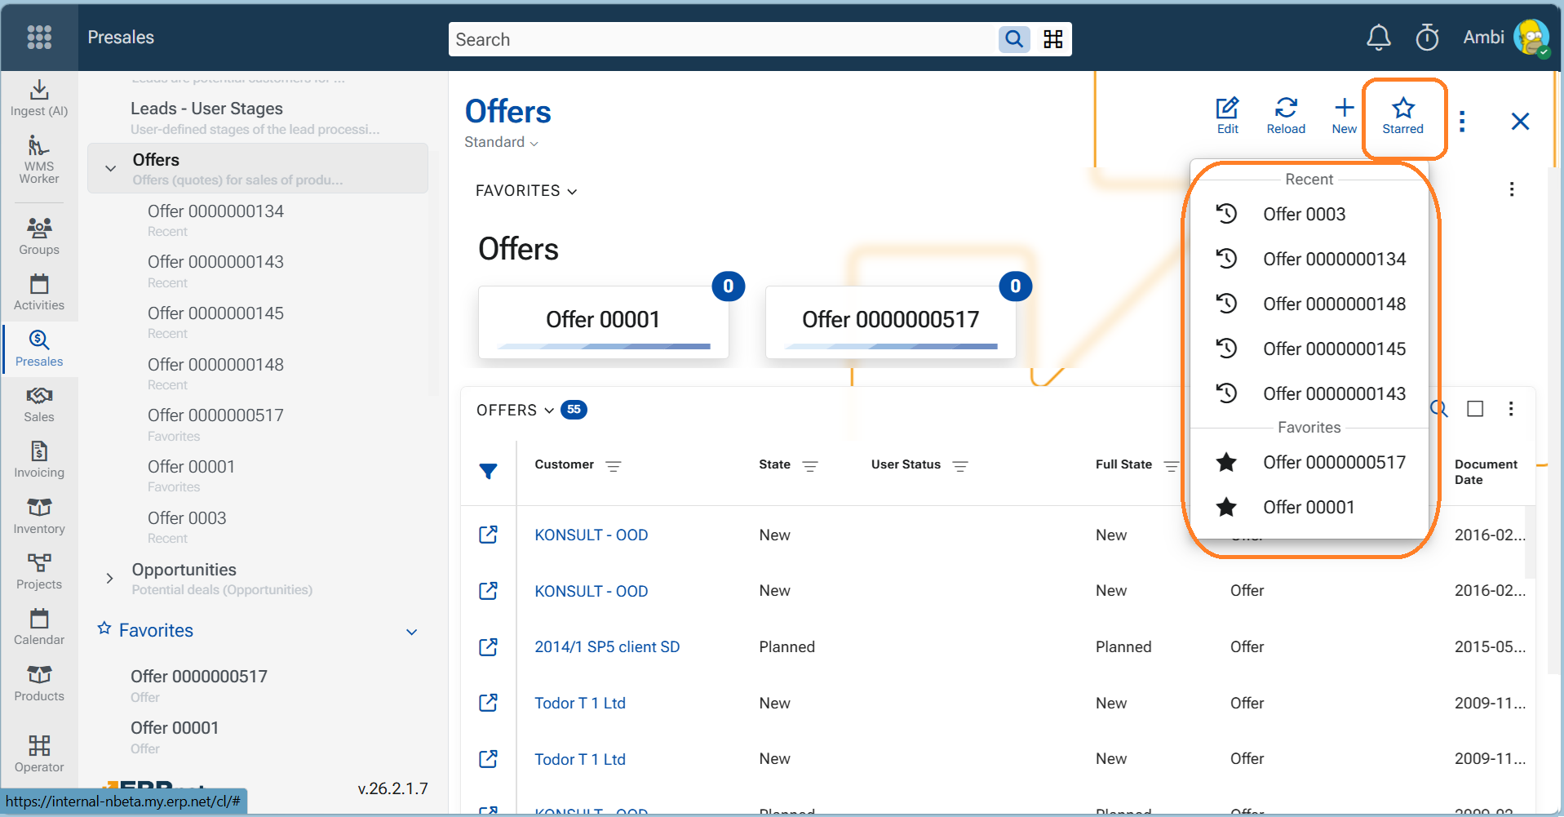Expand the Standard view dropdown
Image resolution: width=1564 pixels, height=817 pixels.
(501, 143)
